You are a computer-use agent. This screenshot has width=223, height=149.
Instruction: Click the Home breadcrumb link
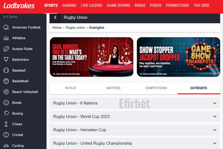[x=57, y=28]
